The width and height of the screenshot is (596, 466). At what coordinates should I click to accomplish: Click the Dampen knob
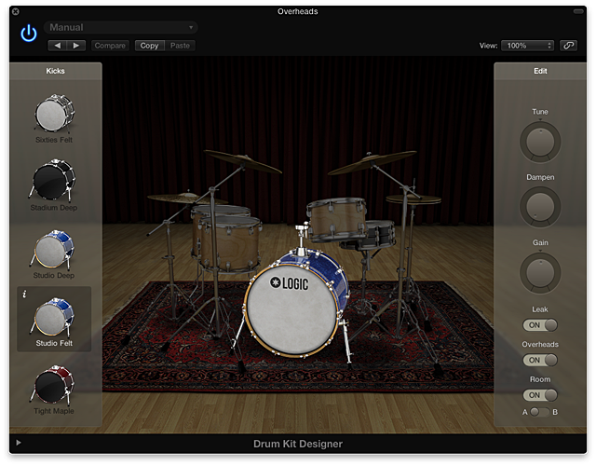540,207
